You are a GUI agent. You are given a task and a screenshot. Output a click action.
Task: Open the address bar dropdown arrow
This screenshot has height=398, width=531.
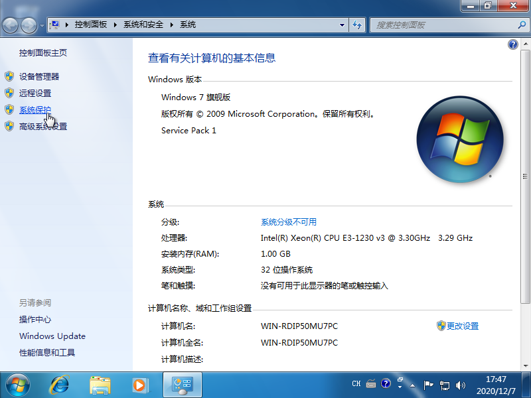pyautogui.click(x=342, y=25)
